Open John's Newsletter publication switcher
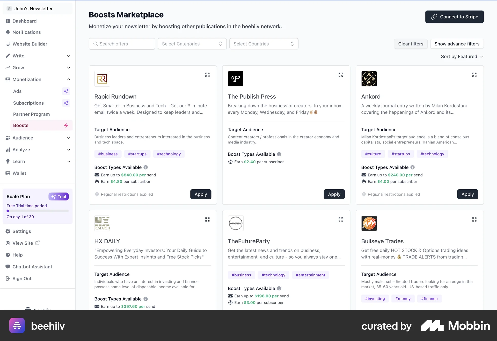 tap(38, 9)
